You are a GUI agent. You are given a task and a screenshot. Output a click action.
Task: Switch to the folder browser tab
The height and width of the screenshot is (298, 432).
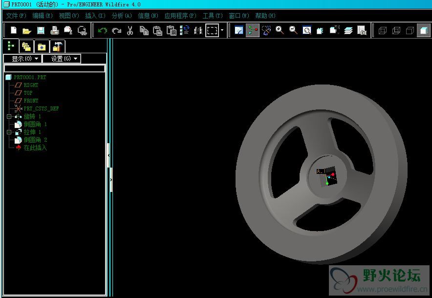pyautogui.click(x=26, y=46)
